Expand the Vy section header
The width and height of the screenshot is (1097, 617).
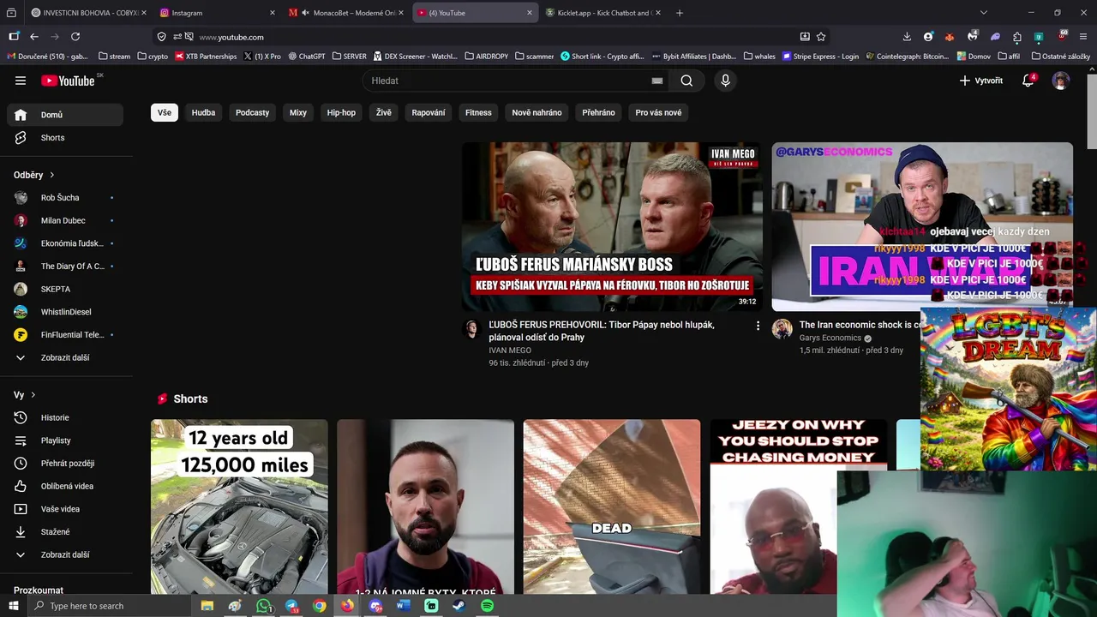click(25, 395)
